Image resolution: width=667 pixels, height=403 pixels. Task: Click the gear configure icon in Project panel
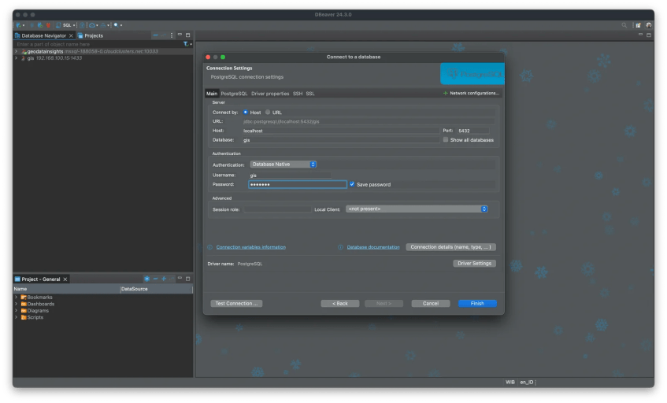tap(146, 279)
